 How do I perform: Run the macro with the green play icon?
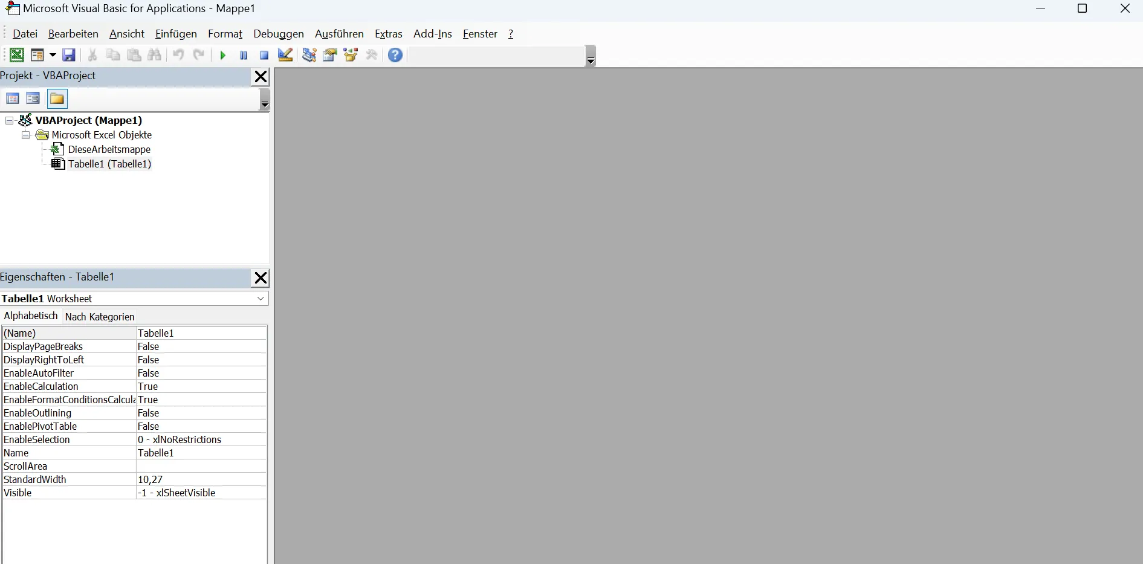point(222,55)
